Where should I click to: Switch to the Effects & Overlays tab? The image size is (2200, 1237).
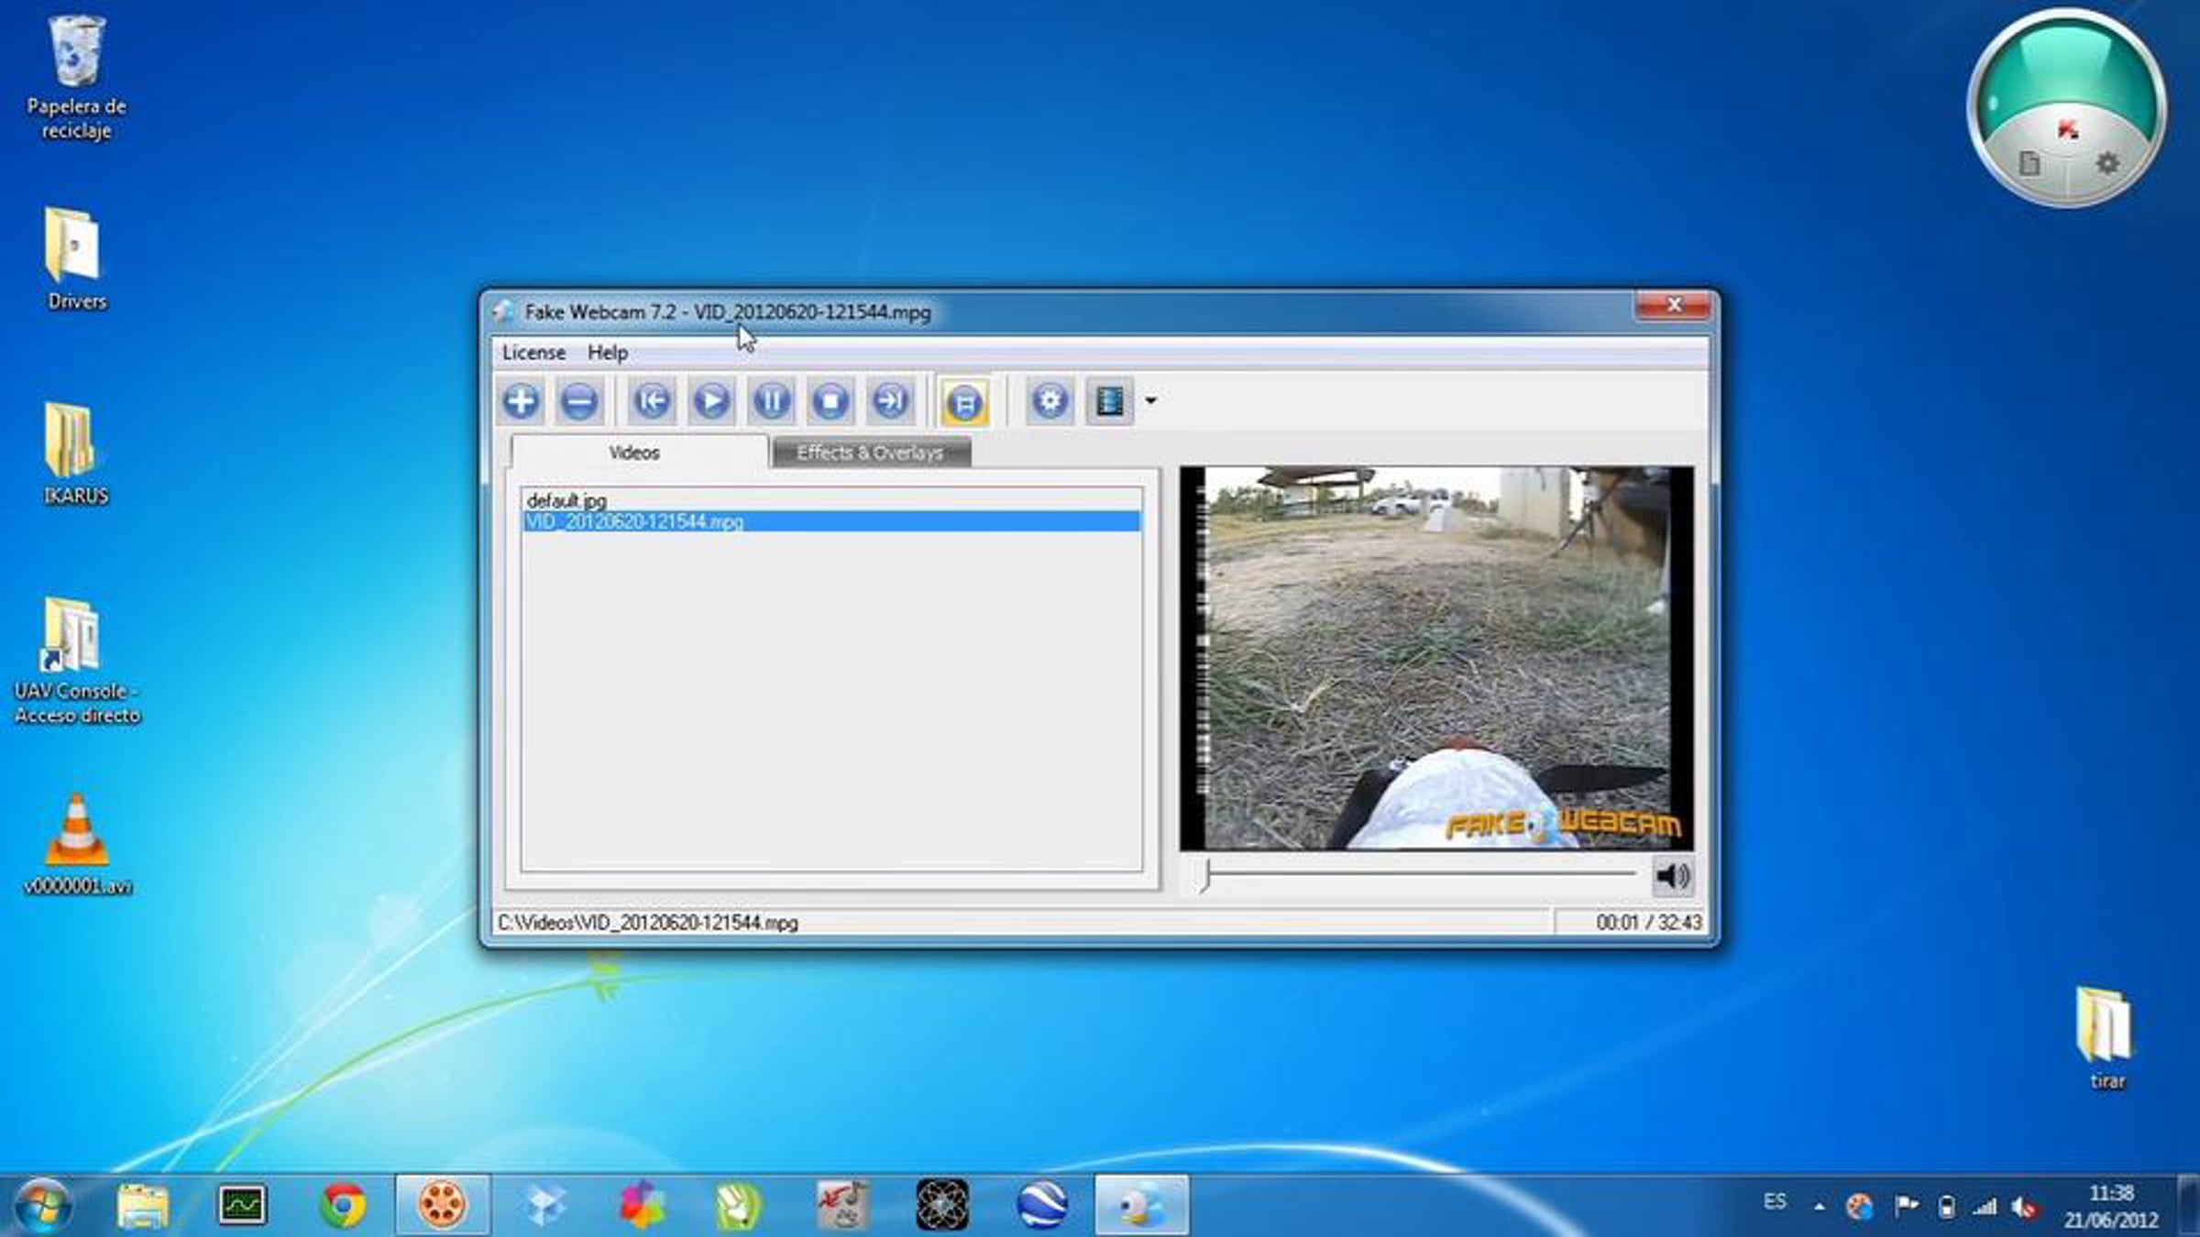tap(870, 453)
